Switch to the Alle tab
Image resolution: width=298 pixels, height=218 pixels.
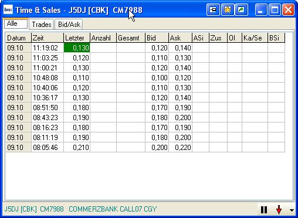pyautogui.click(x=16, y=24)
